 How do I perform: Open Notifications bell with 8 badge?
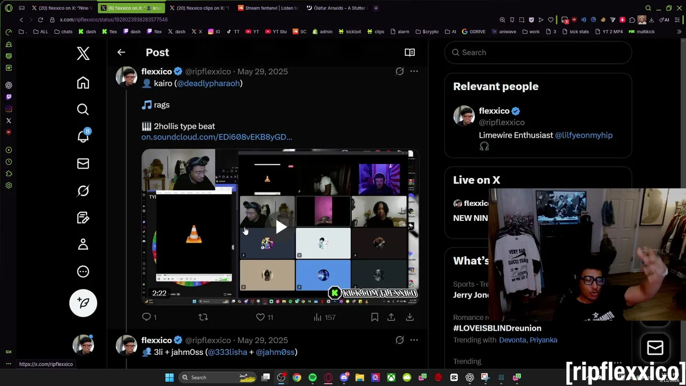point(83,136)
